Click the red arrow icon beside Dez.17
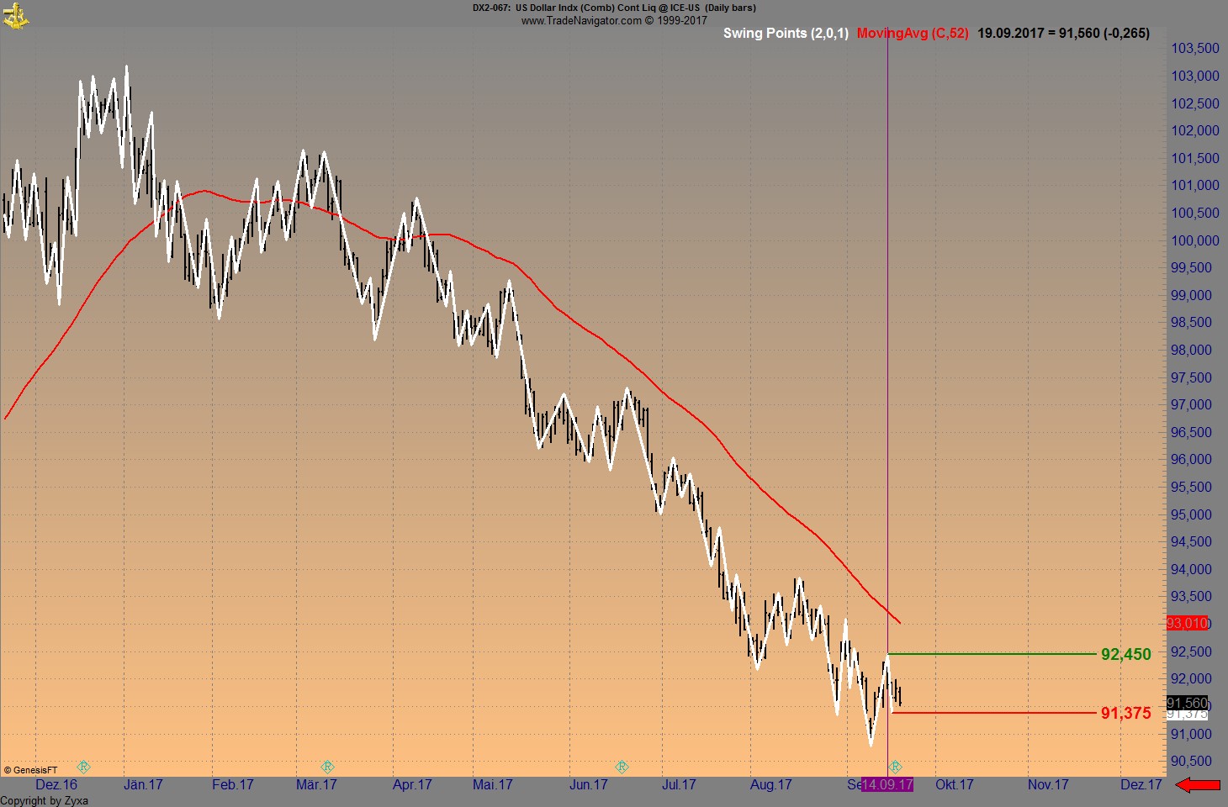The width and height of the screenshot is (1228, 807). click(1198, 785)
